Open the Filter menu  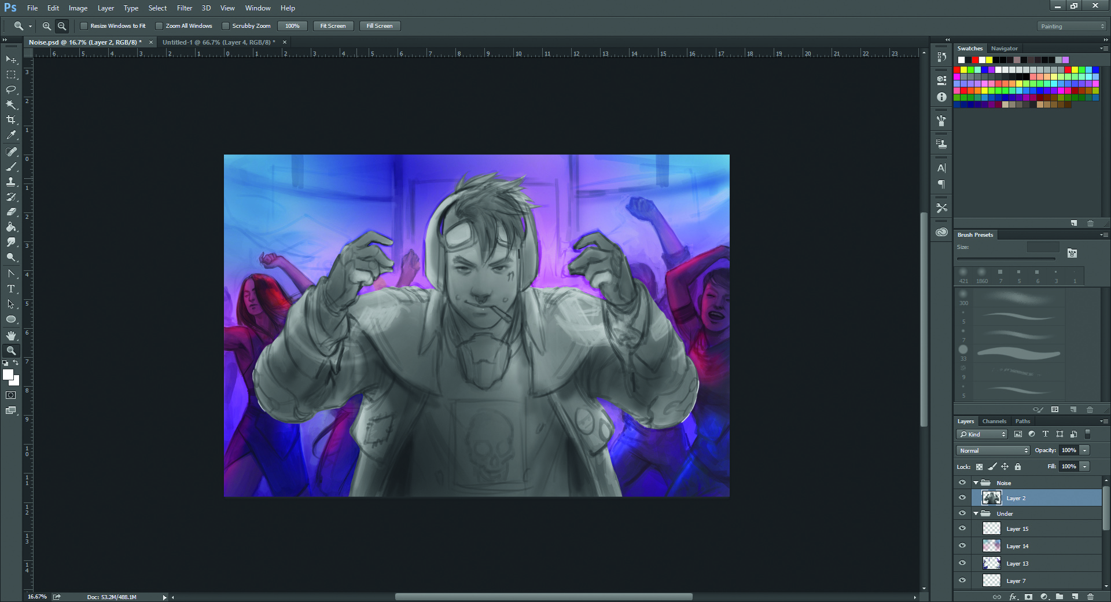184,8
